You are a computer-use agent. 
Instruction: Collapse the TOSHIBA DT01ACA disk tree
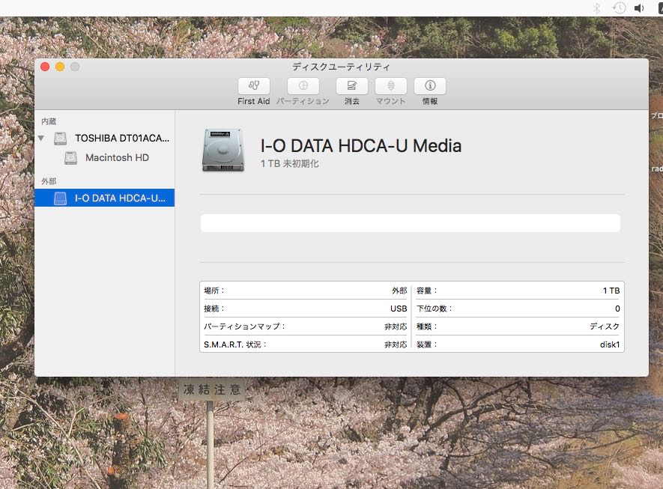pos(41,139)
